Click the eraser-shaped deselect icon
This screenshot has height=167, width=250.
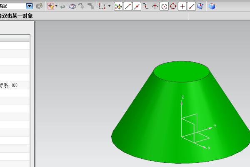point(72,6)
